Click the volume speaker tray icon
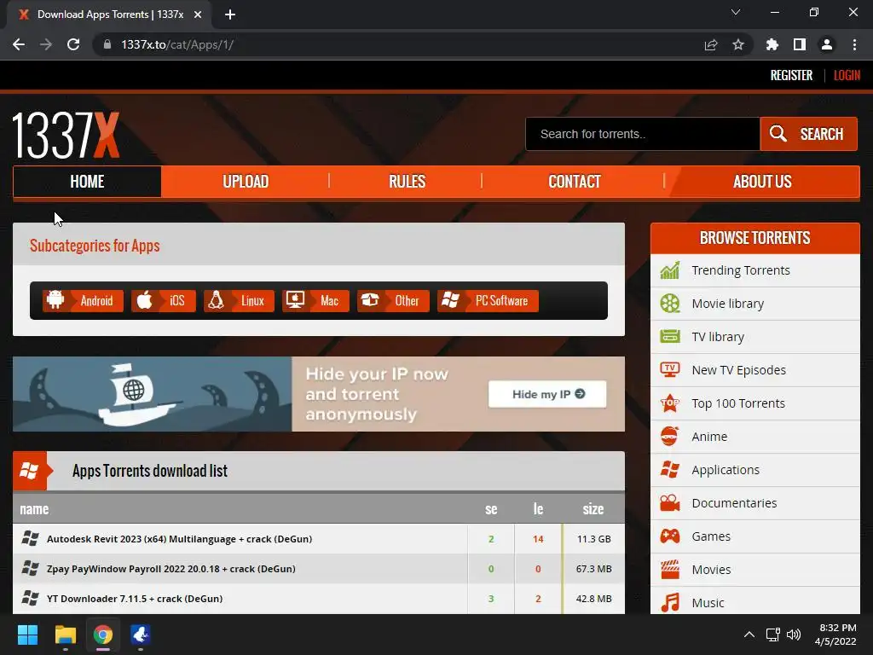This screenshot has width=873, height=655. coord(794,635)
